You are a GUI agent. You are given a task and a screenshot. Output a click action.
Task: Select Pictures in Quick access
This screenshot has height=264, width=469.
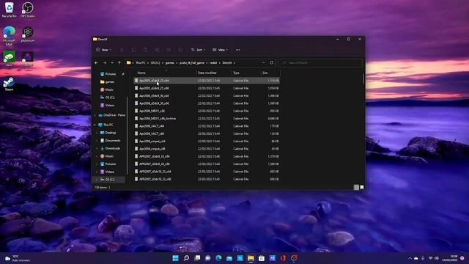coord(110,74)
